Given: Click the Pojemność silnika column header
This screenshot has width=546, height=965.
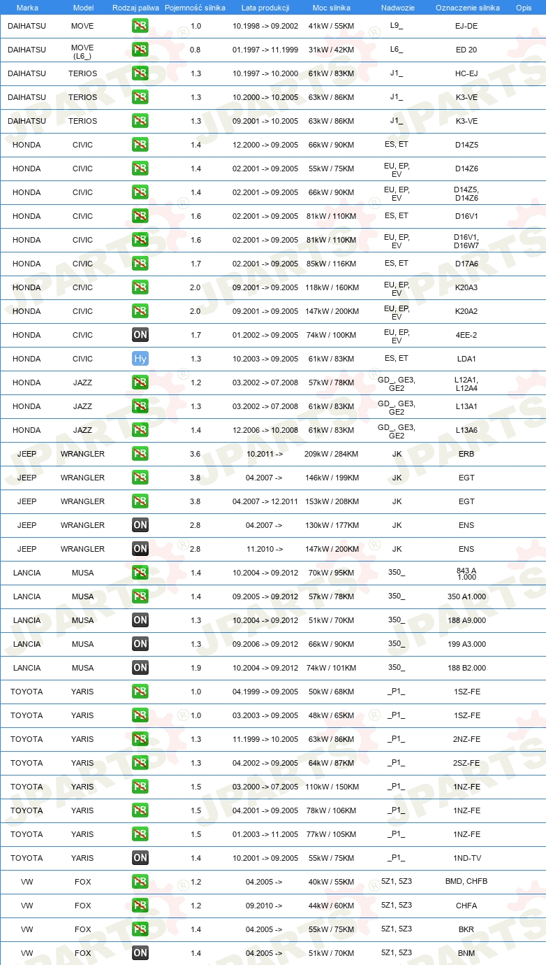Looking at the screenshot, I should (195, 8).
